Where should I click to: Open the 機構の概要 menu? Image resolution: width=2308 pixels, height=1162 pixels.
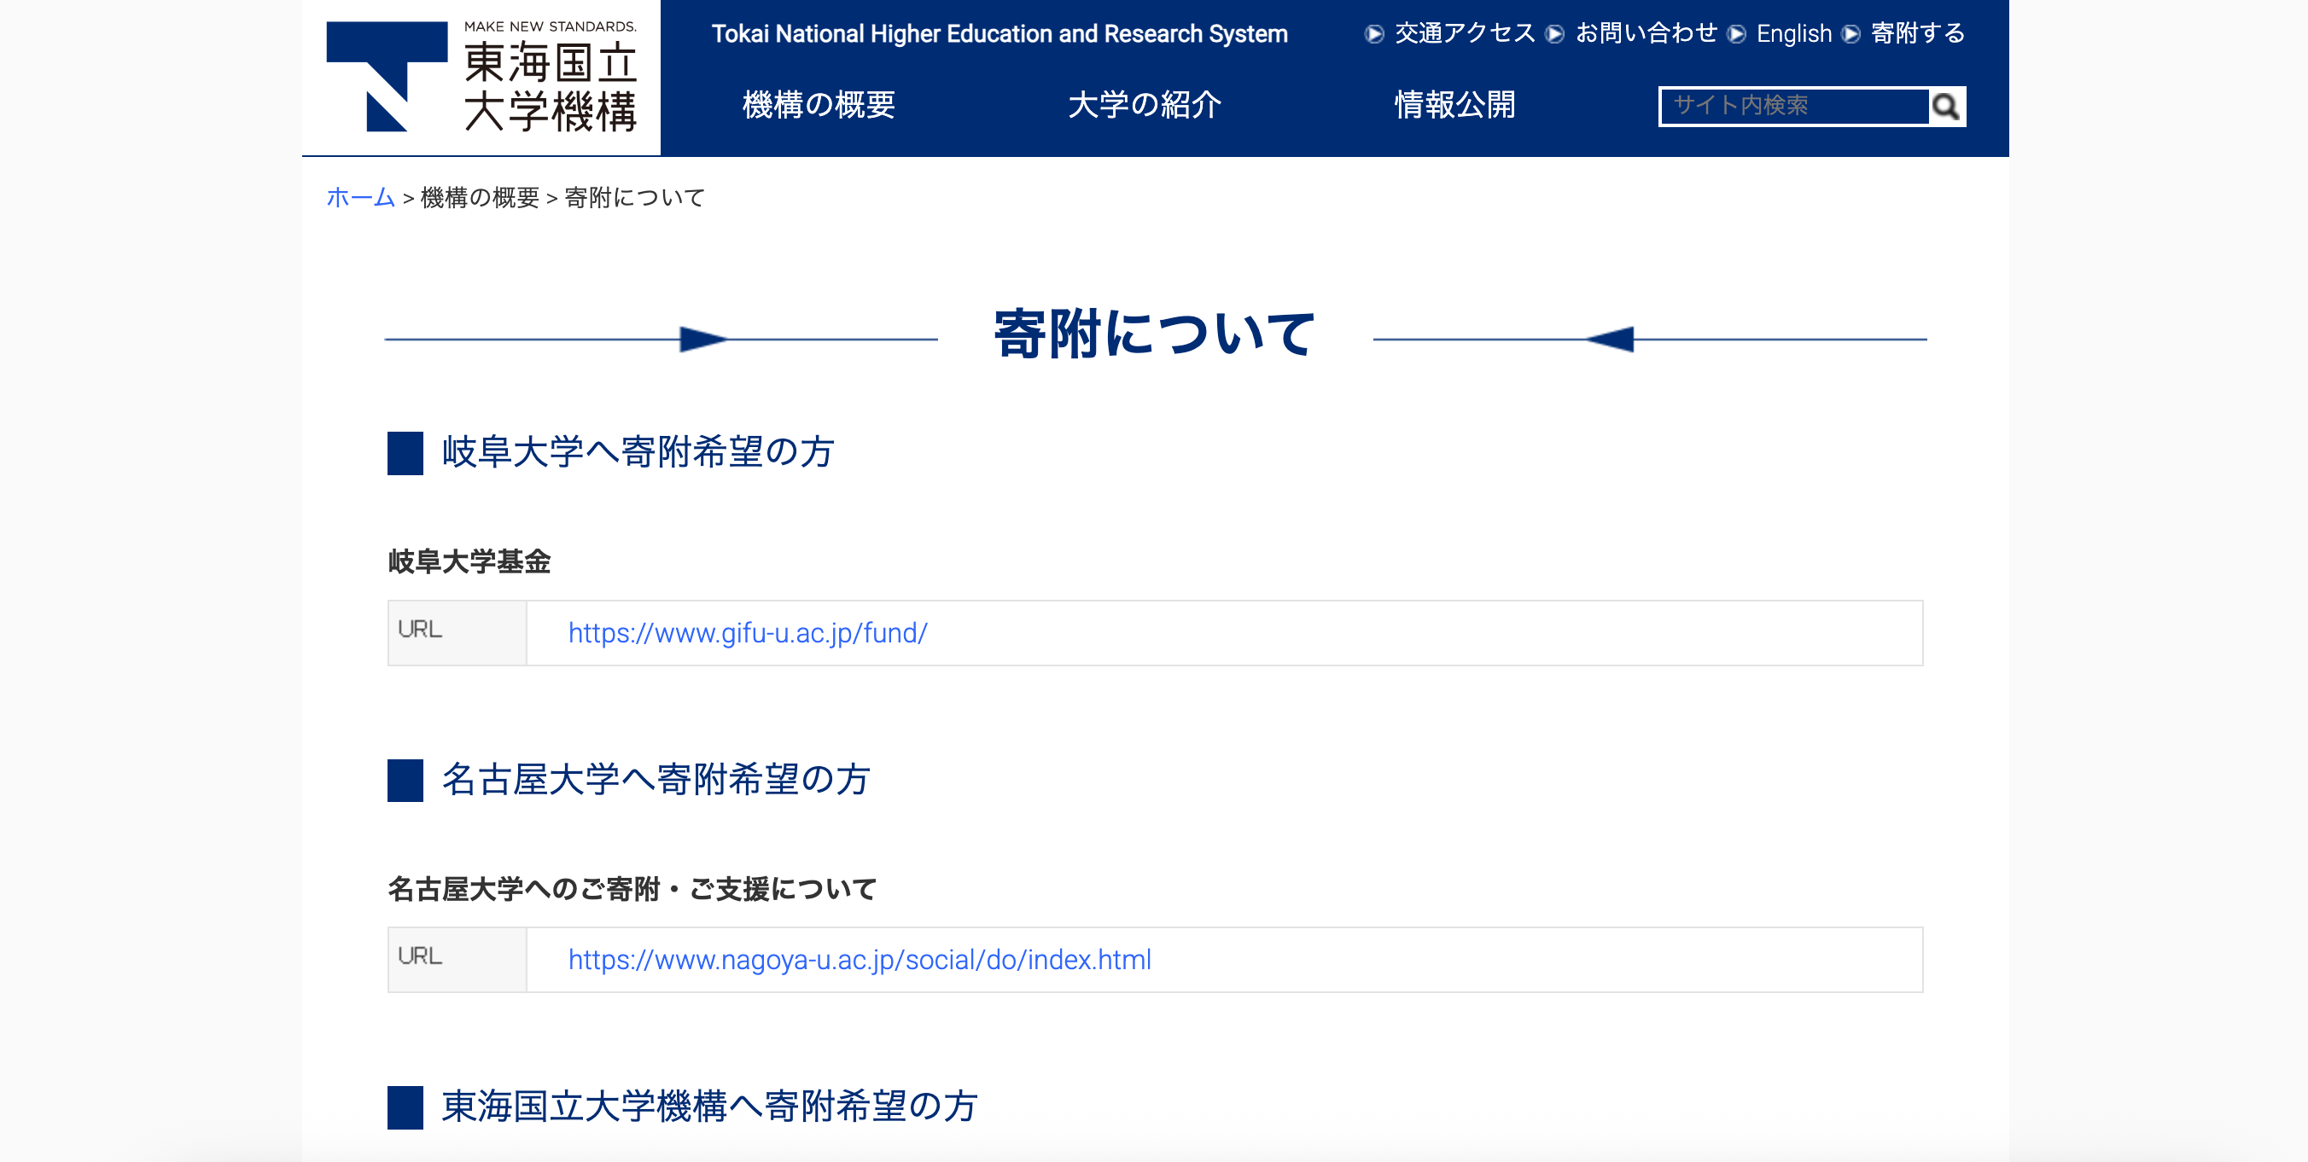point(818,105)
